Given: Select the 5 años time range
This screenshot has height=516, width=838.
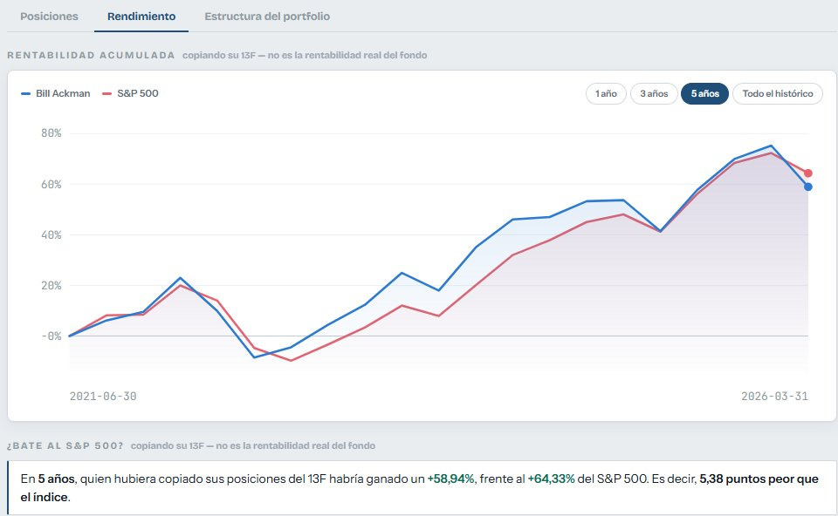Looking at the screenshot, I should click(x=705, y=94).
